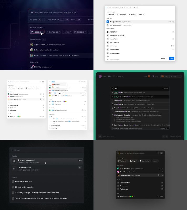Remove the Reactions tag with its x
This screenshot has height=210, width=187.
point(43,32)
